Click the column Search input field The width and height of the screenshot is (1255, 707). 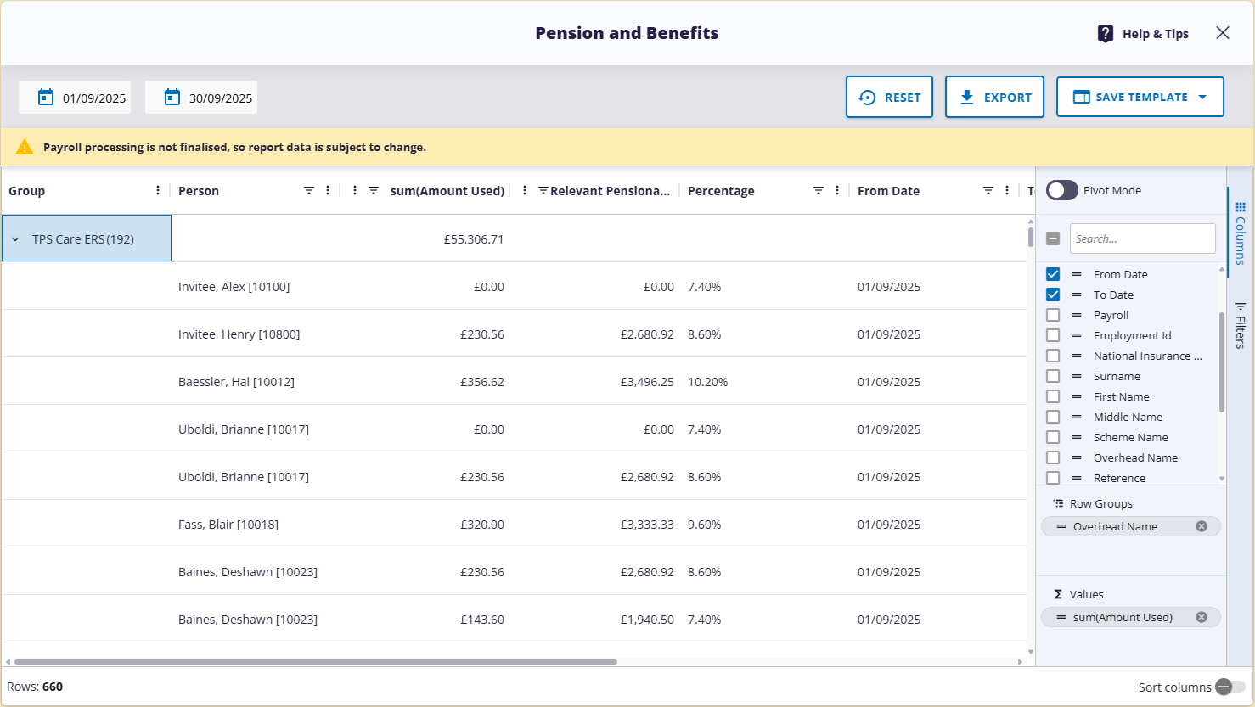point(1142,238)
